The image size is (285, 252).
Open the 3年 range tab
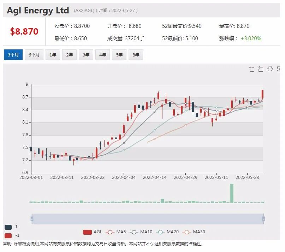point(86,55)
